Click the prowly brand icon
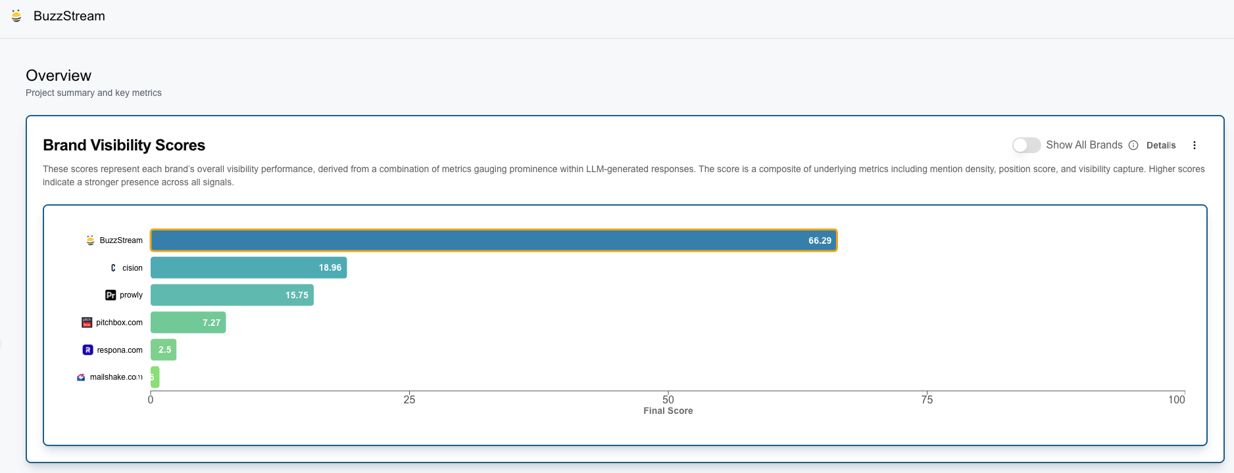 tap(111, 295)
